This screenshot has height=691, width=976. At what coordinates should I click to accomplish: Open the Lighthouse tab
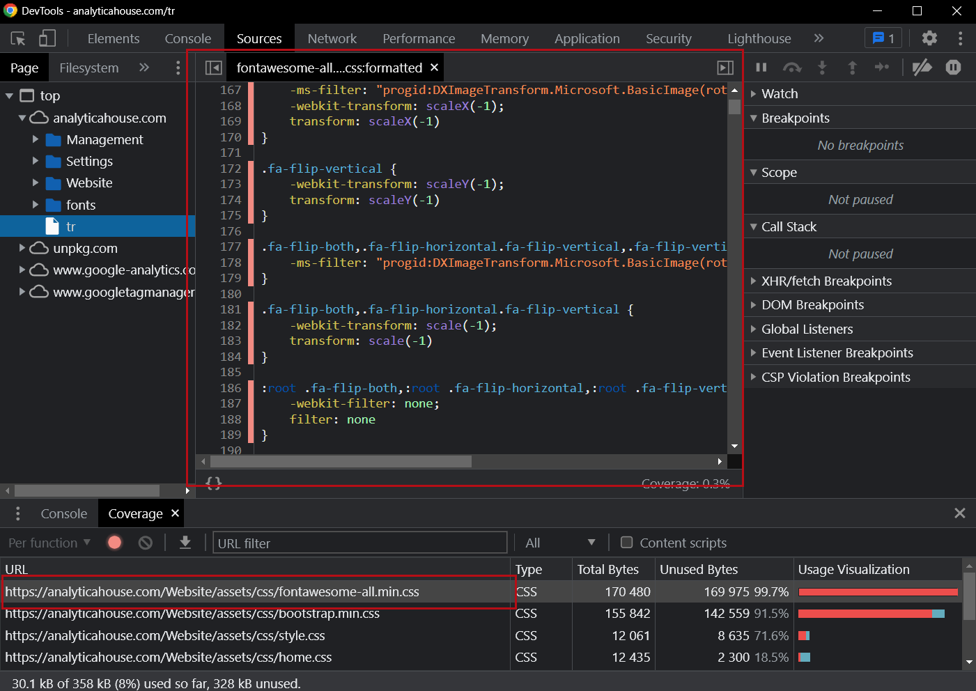point(759,38)
